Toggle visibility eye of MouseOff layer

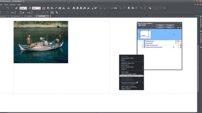[x=178, y=43]
